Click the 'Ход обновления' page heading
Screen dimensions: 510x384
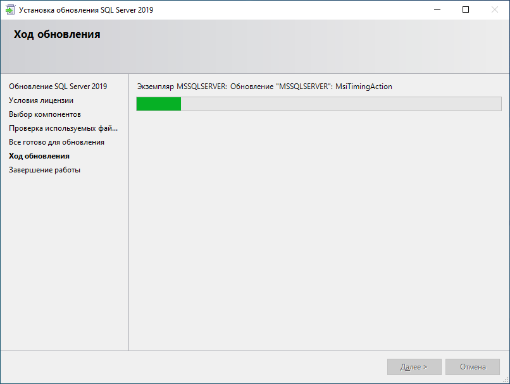pyautogui.click(x=57, y=34)
